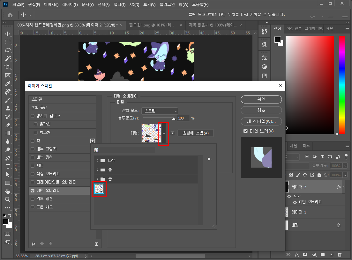Click the 불투명도 opacity slider handle
Viewport: 352px width, 260px height.
pyautogui.click(x=174, y=119)
